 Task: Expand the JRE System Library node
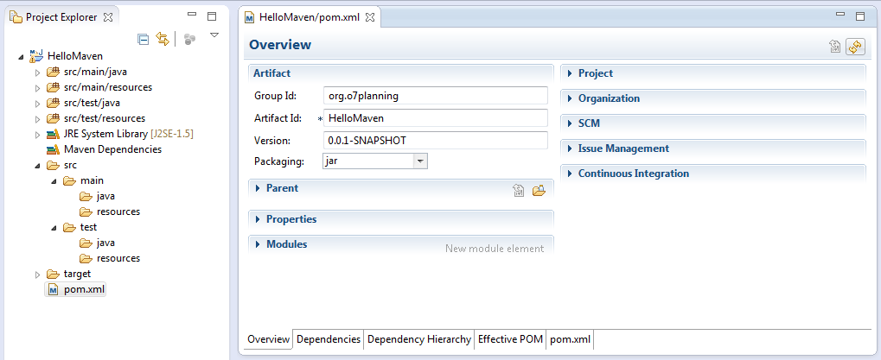click(x=38, y=135)
